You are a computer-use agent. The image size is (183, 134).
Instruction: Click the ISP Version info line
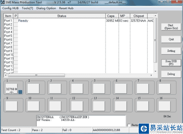56,120
